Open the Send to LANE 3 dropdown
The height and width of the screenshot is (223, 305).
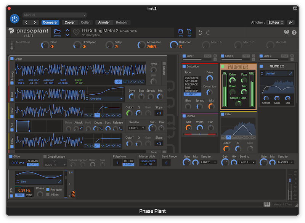(x=247, y=162)
